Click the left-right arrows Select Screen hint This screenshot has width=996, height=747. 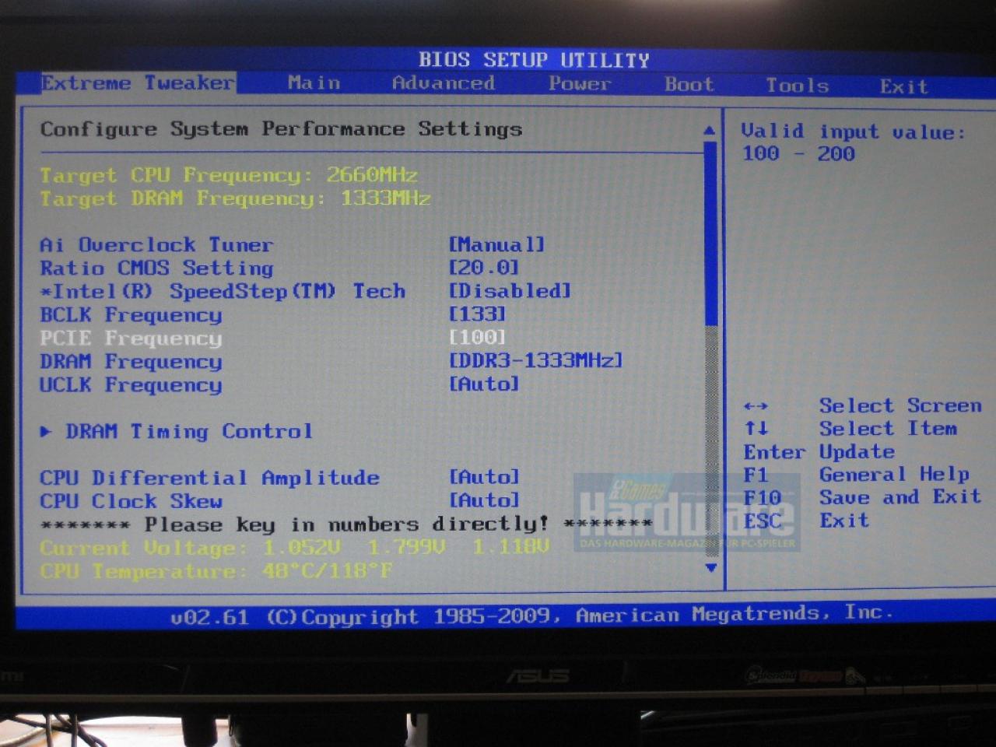pos(862,405)
